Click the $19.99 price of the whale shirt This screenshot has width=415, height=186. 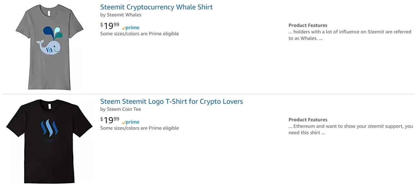click(x=110, y=26)
